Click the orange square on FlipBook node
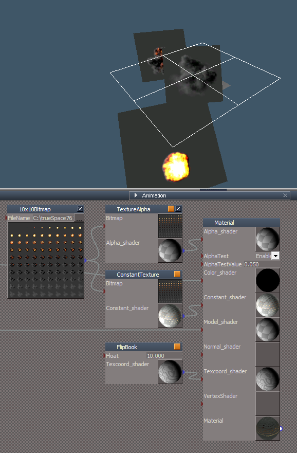This screenshot has width=297, height=453. (177, 347)
